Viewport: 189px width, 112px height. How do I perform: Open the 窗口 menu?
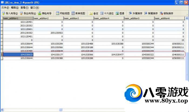35,8
